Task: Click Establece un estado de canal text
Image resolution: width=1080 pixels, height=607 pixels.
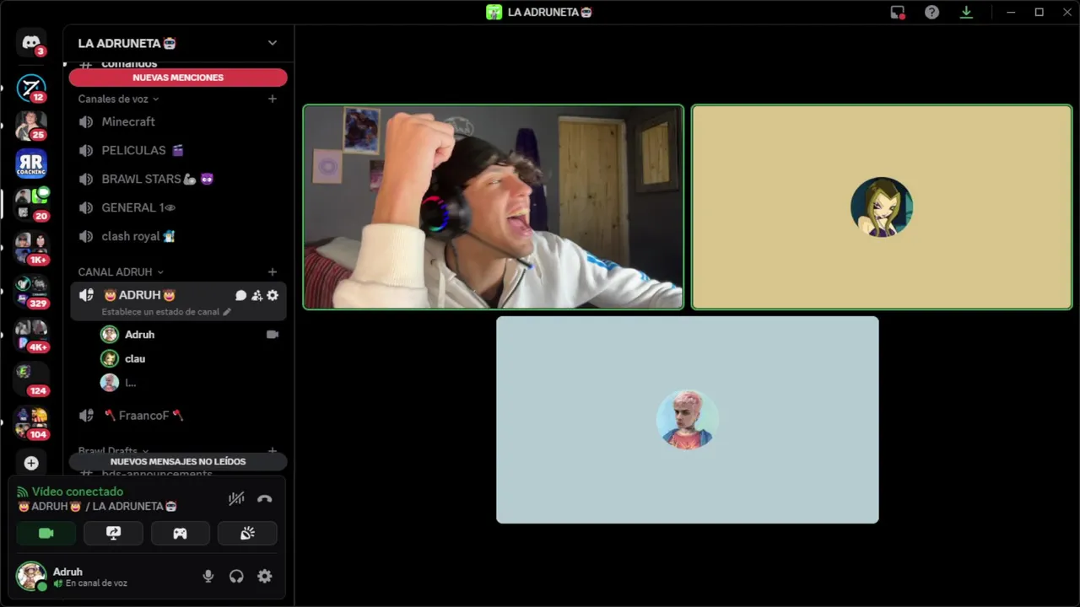Action: coord(160,312)
